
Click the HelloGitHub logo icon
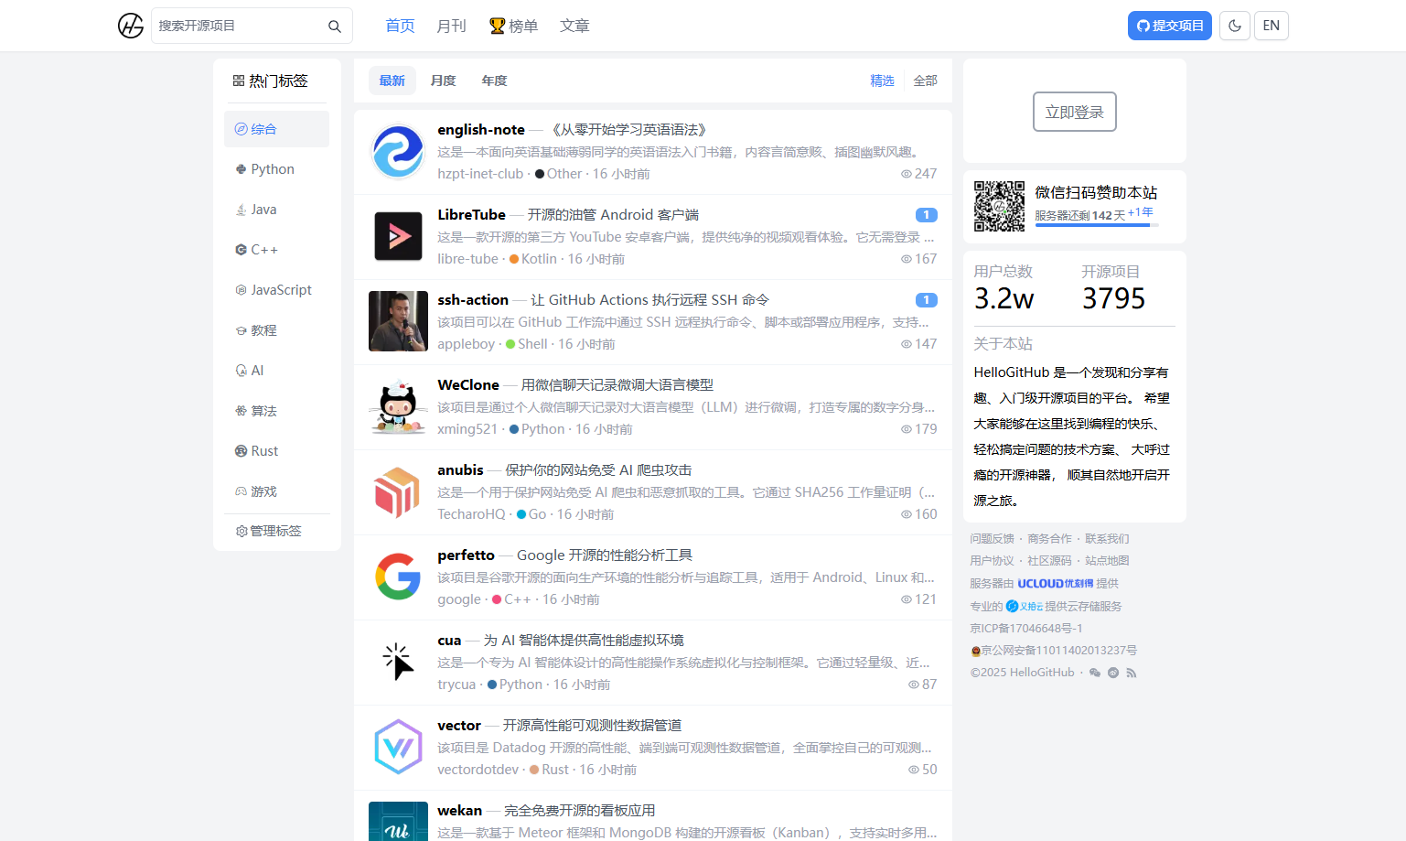[x=131, y=26]
